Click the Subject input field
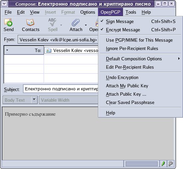 61,89
